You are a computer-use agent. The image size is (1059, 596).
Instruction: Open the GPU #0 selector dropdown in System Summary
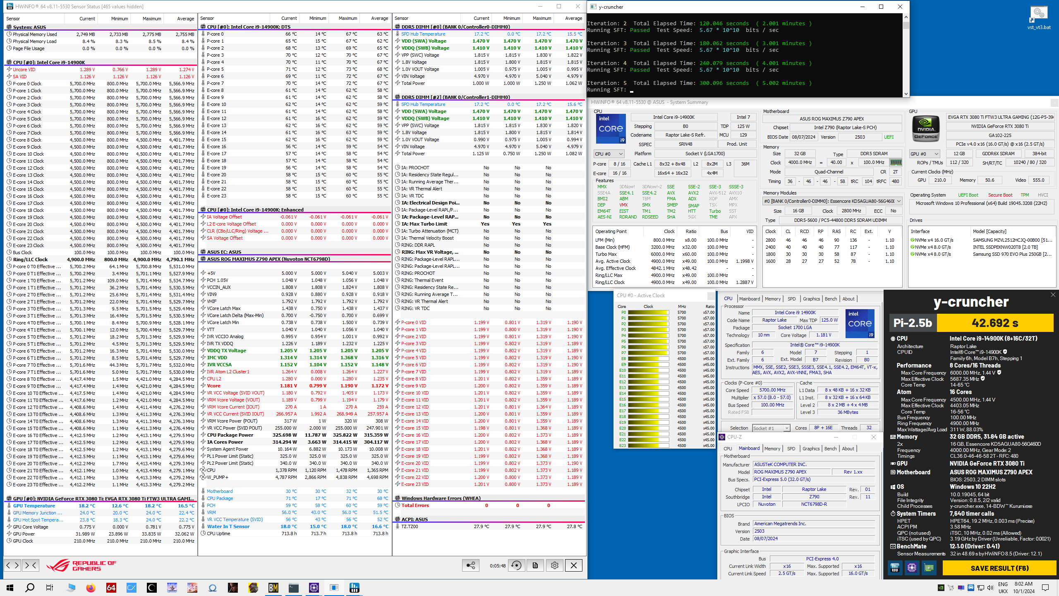coord(924,154)
